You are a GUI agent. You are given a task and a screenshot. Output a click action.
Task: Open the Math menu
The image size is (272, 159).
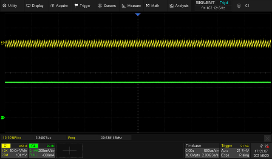coord(153,6)
